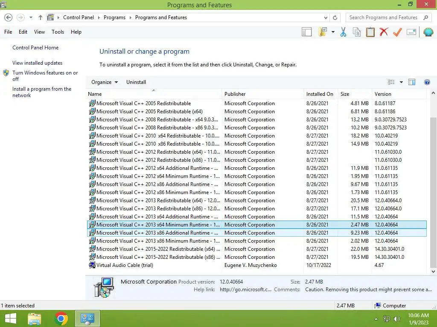Click Eugene V. Muzychenko publisher cell

click(x=251, y=265)
